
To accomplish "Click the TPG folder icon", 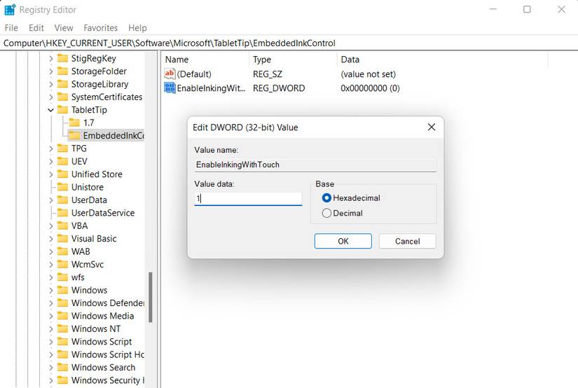I will tap(63, 148).
